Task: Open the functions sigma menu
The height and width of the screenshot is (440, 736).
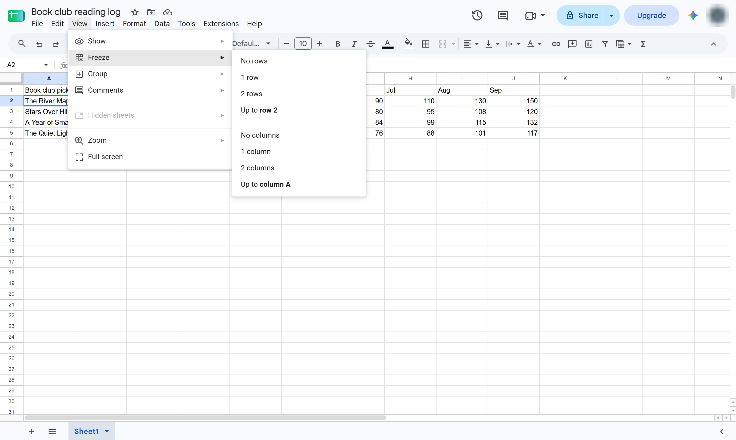Action: [x=643, y=44]
